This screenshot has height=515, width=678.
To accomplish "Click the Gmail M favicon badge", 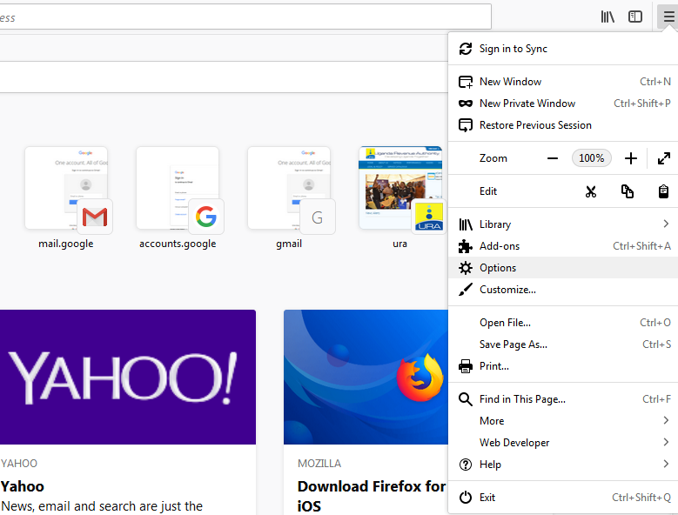I will coord(95,217).
